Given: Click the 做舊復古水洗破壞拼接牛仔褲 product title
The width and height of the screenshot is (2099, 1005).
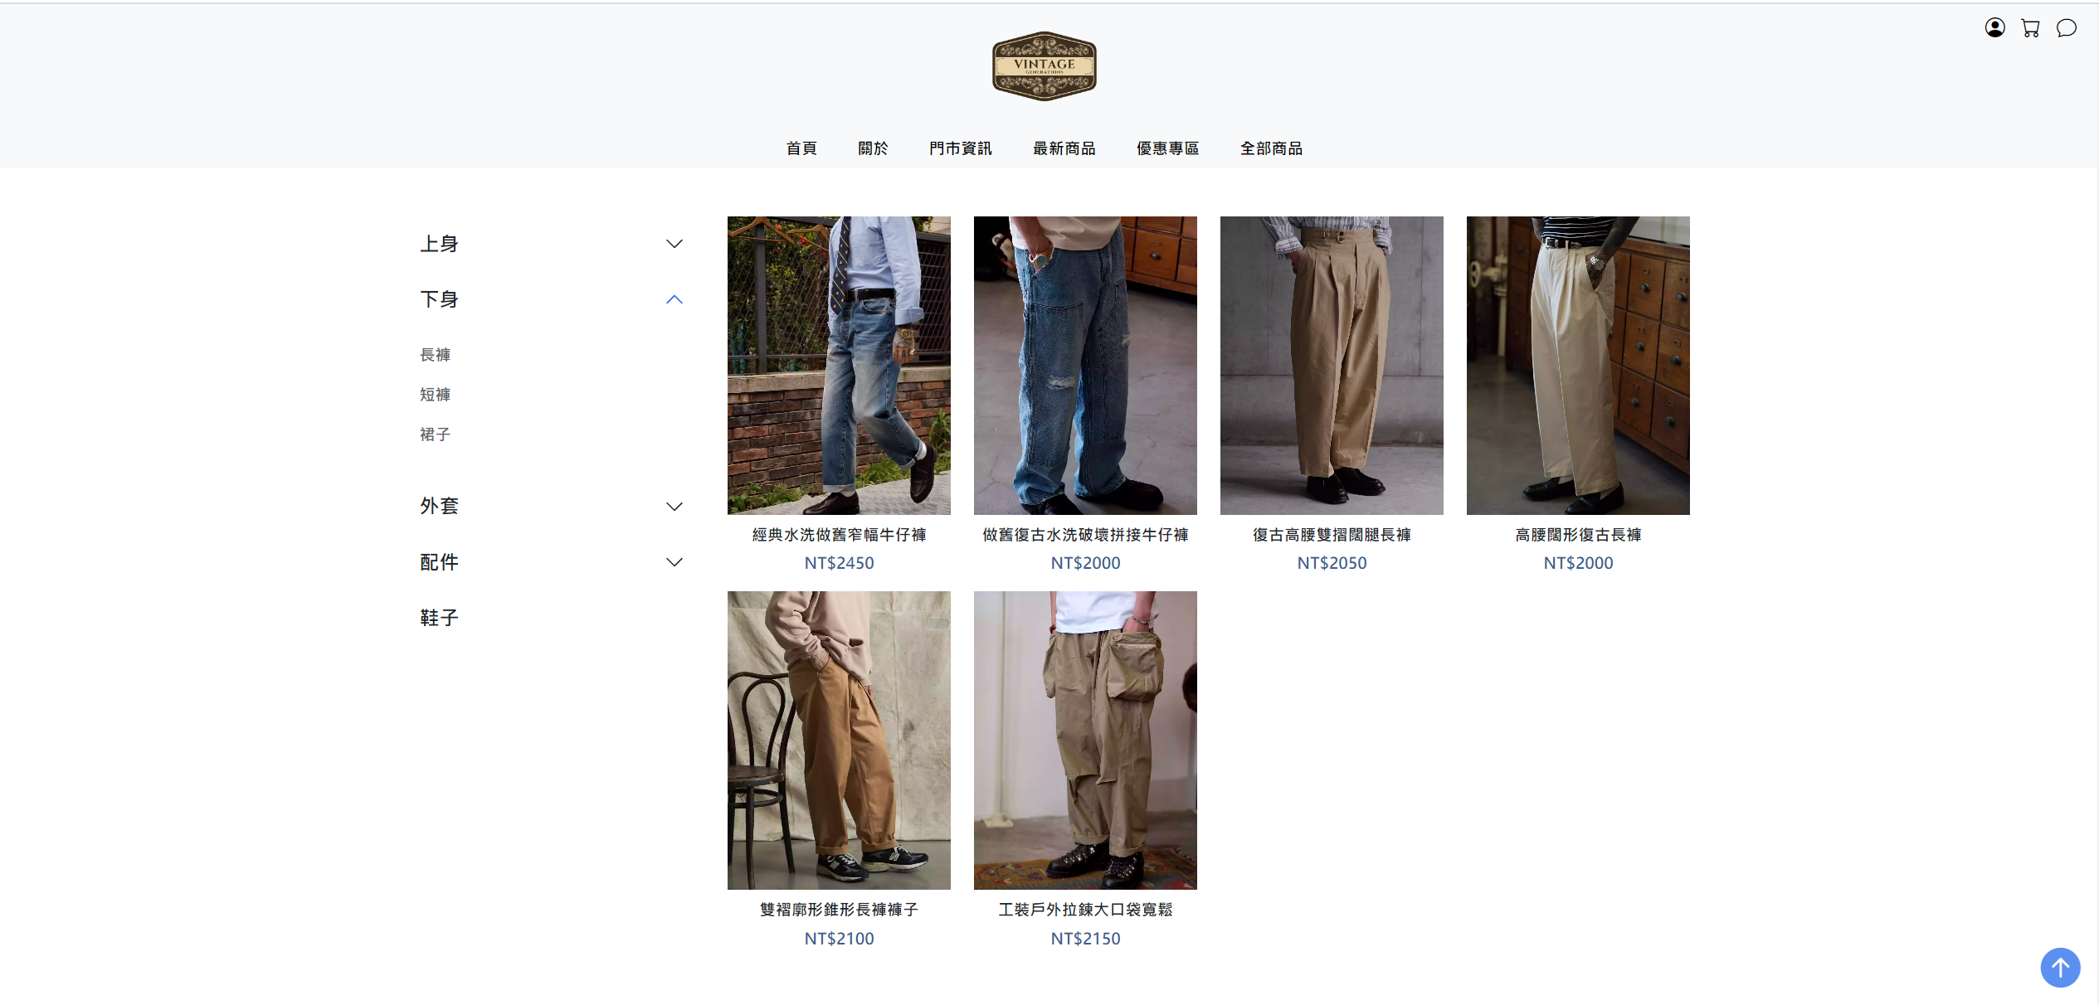Looking at the screenshot, I should pyautogui.click(x=1085, y=535).
